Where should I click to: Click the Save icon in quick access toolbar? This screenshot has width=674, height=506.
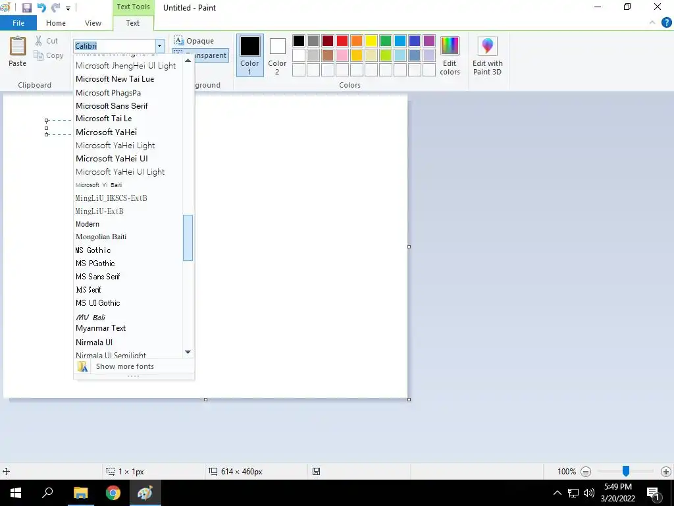point(26,8)
